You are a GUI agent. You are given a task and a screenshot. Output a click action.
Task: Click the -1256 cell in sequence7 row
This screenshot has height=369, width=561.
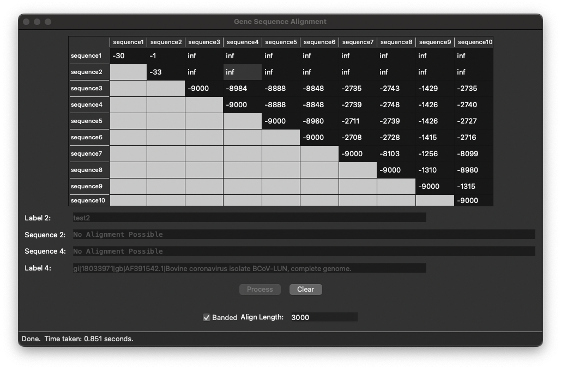[435, 153]
